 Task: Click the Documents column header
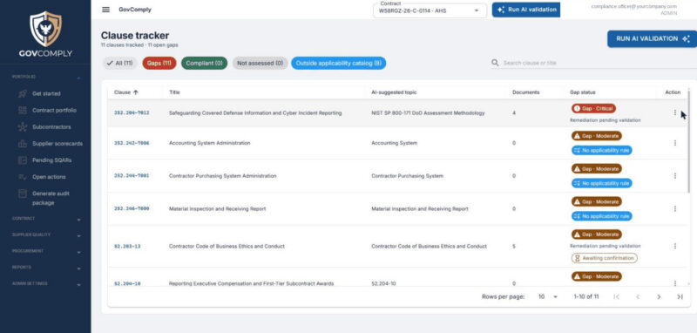pyautogui.click(x=526, y=92)
